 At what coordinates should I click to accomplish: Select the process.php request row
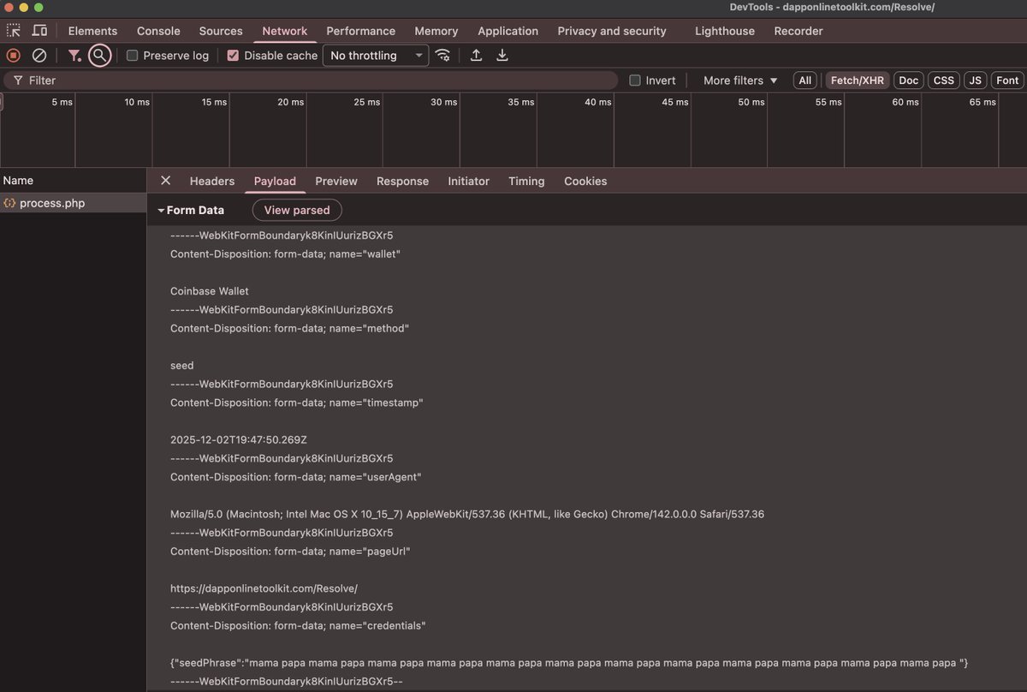coord(74,204)
